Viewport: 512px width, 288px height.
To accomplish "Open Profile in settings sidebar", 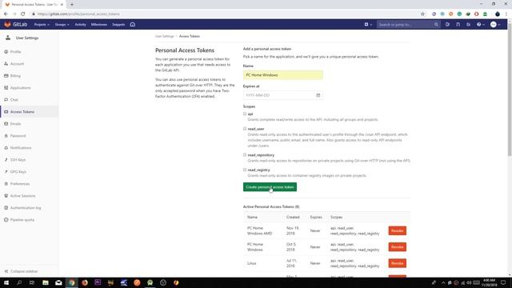I will pos(15,52).
